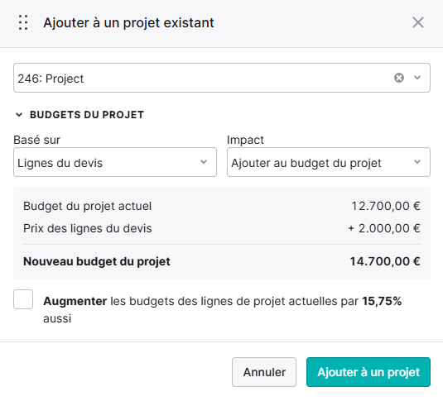Open the project selector dropdown arrow
The image size is (443, 401).
coord(417,78)
